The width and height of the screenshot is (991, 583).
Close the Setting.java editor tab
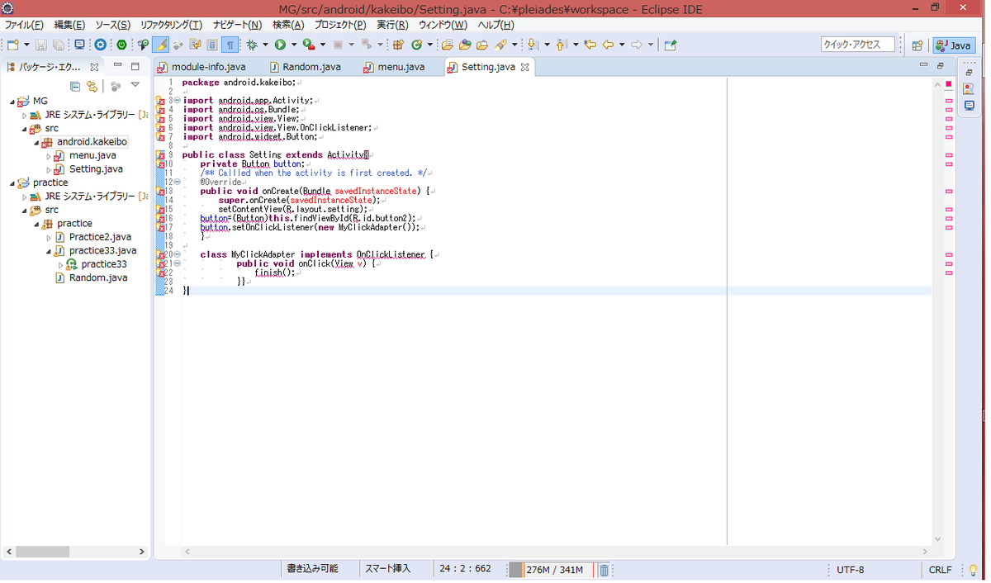click(x=524, y=67)
